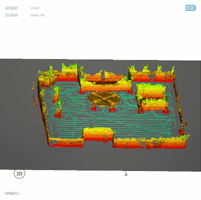Select the bushy object in the top-left corner
The width and height of the screenshot is (201, 200).
(x=47, y=79)
